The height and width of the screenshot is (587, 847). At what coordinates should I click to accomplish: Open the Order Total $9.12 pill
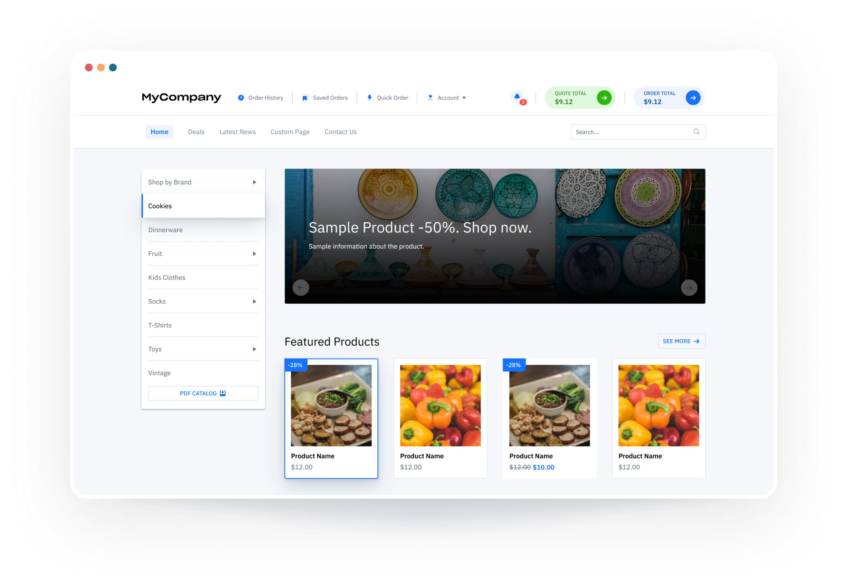[669, 98]
